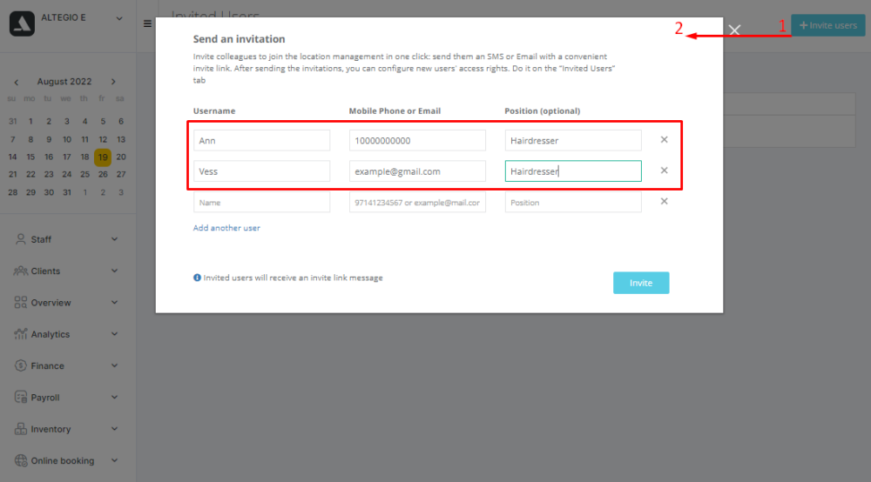
Task: Expand the Staff sidebar menu
Action: pyautogui.click(x=66, y=239)
